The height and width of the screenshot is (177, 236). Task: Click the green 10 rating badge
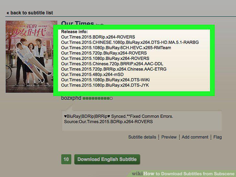pos(66,159)
